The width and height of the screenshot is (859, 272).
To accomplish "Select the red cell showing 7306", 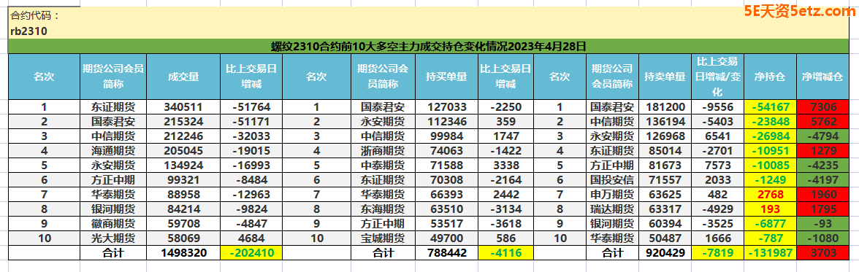I will click(x=822, y=106).
